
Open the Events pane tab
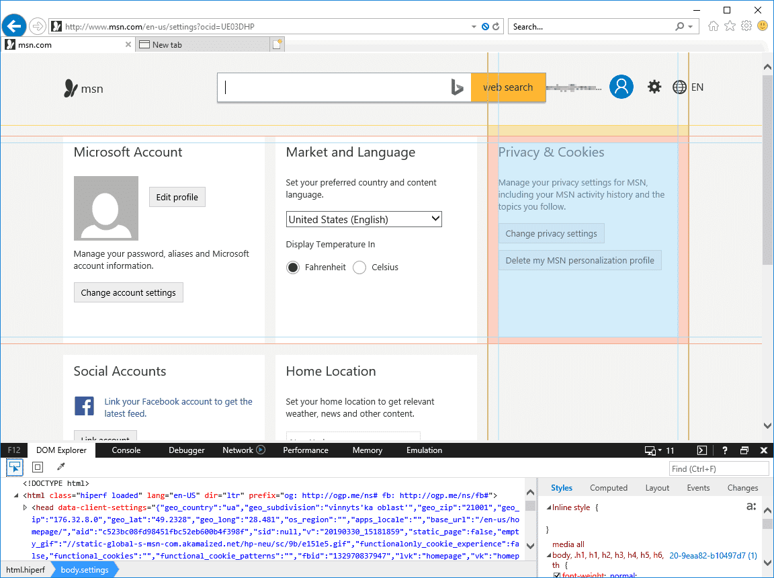(x=698, y=488)
